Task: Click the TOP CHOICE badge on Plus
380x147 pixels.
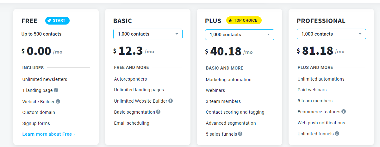Action: point(244,20)
